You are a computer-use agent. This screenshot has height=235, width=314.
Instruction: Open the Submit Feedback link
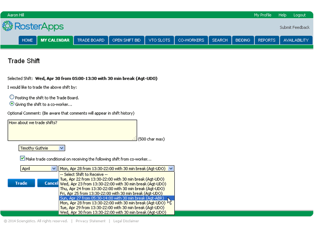(x=294, y=27)
